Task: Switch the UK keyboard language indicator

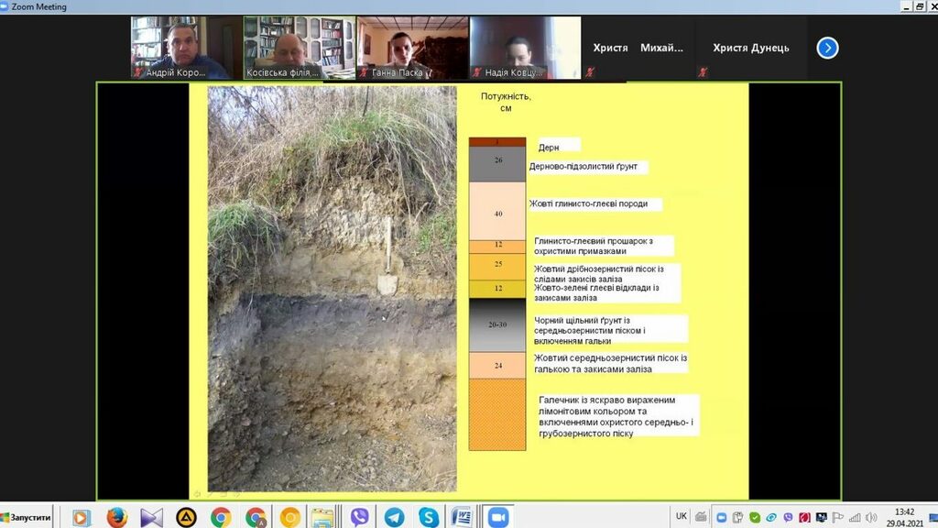Action: [682, 516]
